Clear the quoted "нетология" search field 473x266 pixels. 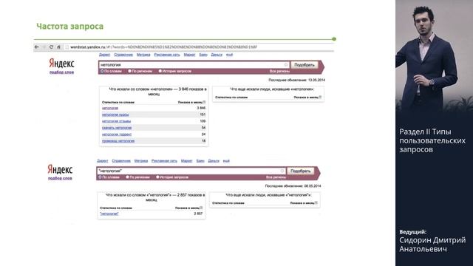pyautogui.click(x=282, y=171)
